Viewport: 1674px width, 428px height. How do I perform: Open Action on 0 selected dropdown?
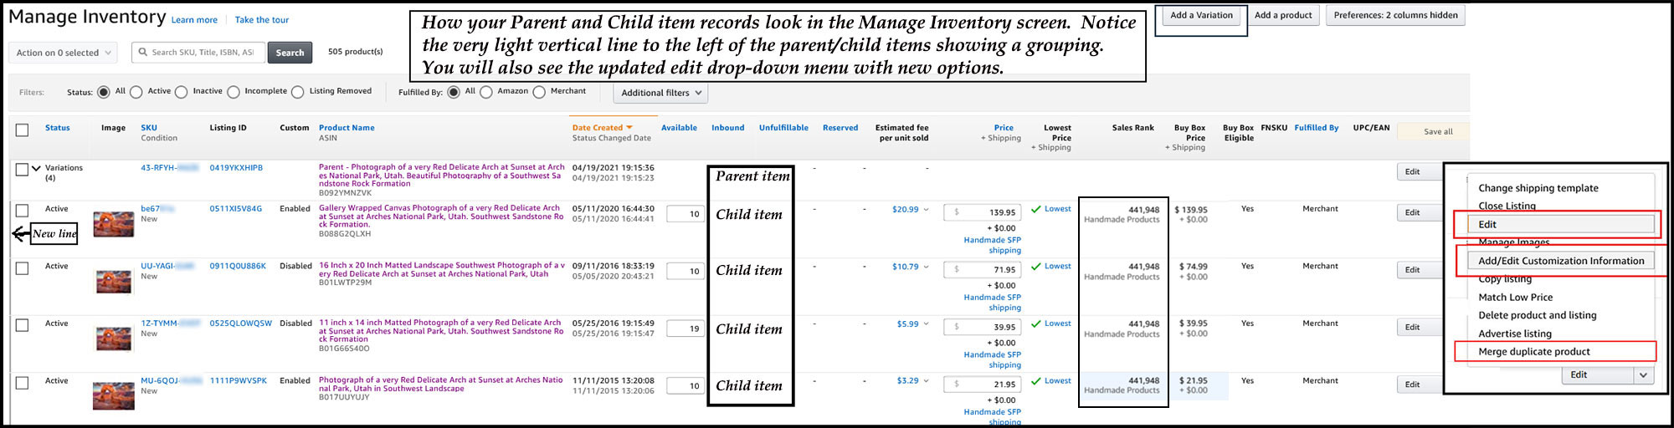coord(64,53)
